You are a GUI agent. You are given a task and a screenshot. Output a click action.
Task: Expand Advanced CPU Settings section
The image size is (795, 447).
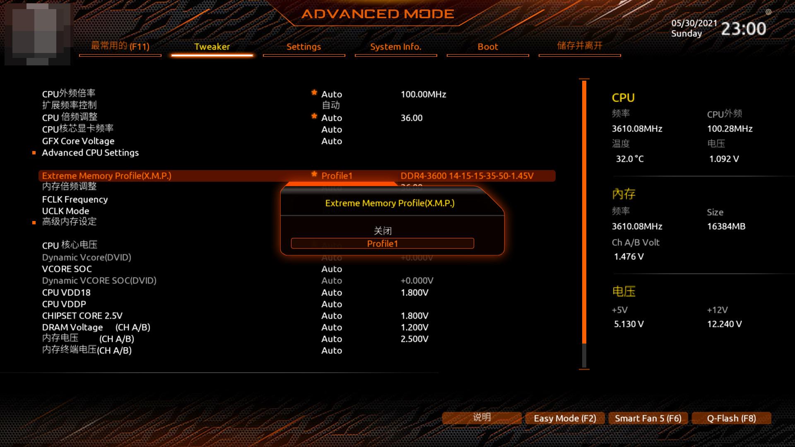(x=91, y=152)
